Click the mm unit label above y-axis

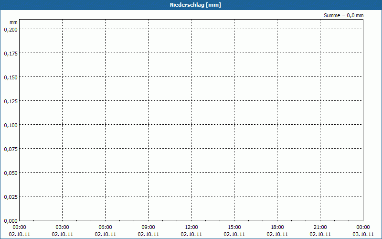coord(13,22)
